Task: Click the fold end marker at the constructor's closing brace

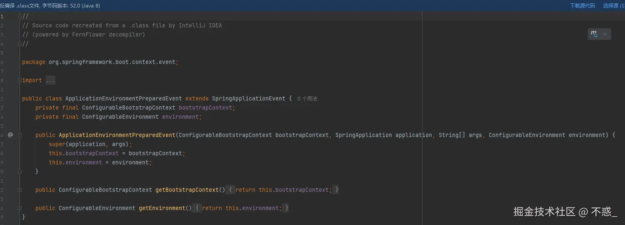Action: click(20, 171)
